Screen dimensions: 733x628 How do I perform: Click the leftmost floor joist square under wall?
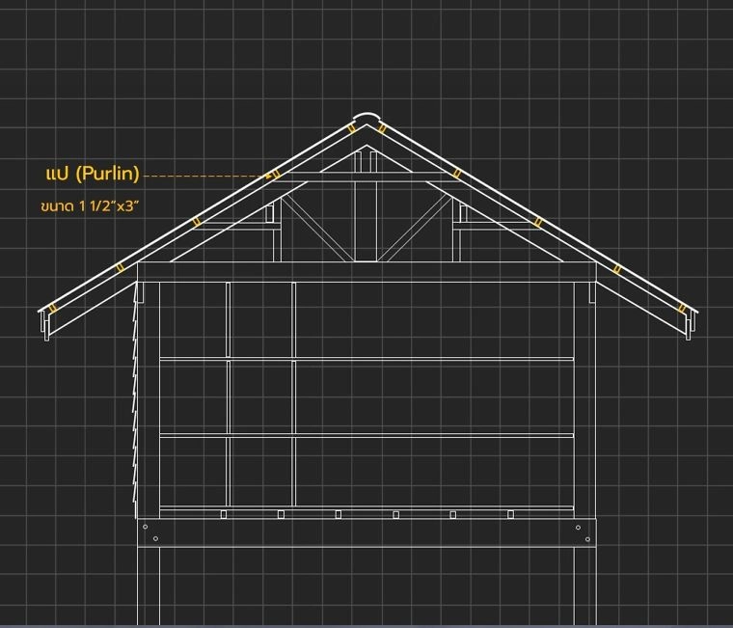[223, 514]
